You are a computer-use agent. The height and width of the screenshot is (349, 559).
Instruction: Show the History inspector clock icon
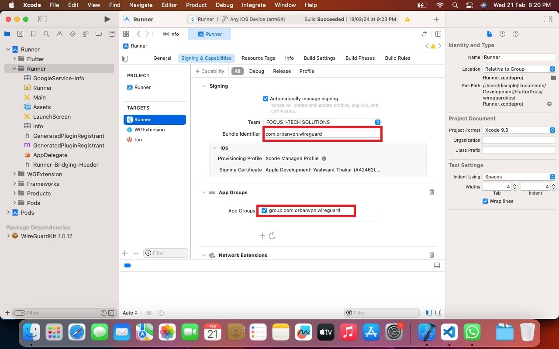(502, 34)
